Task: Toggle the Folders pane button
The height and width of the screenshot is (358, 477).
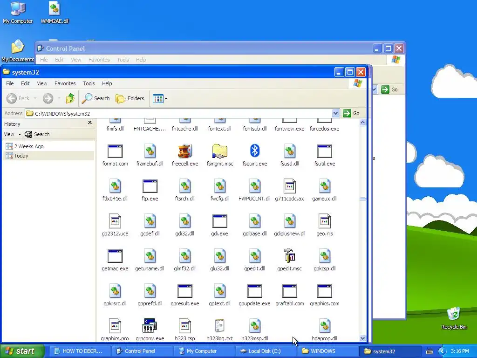Action: coord(129,98)
